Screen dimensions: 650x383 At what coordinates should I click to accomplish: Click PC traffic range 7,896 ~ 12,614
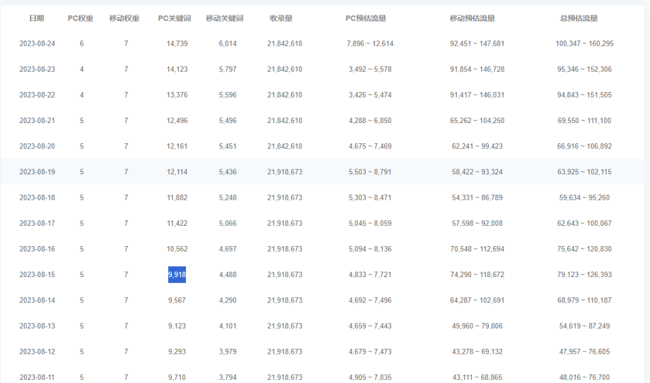click(370, 44)
